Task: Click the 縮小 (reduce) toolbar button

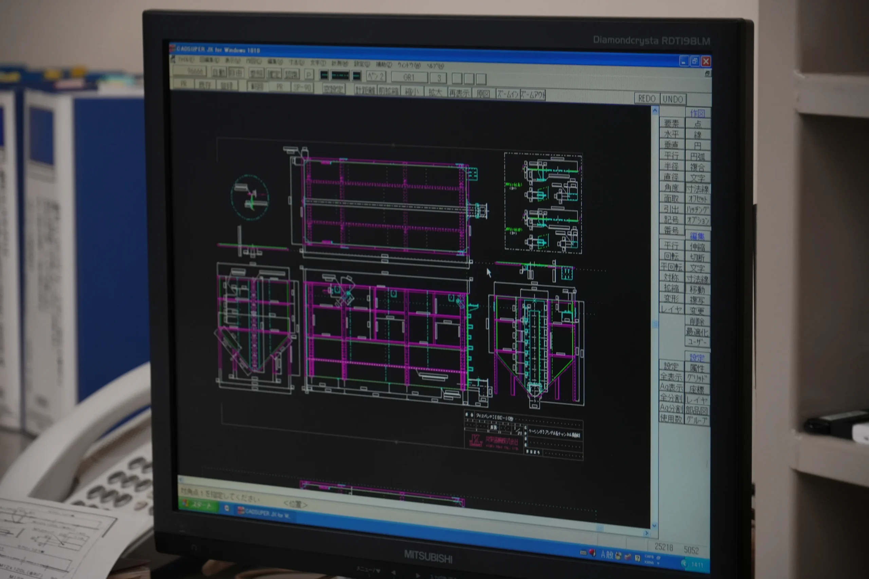Action: click(x=412, y=92)
